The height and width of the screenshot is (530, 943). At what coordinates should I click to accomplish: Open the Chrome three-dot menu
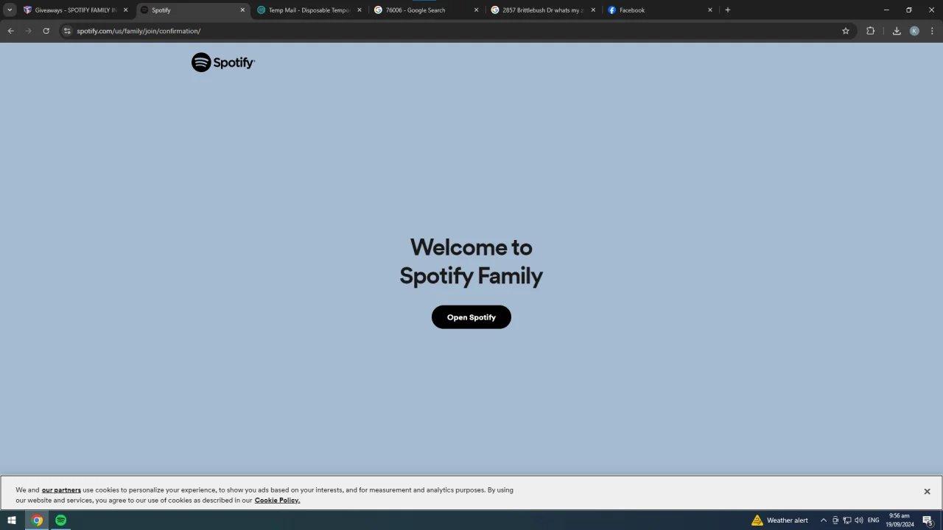pyautogui.click(x=932, y=31)
